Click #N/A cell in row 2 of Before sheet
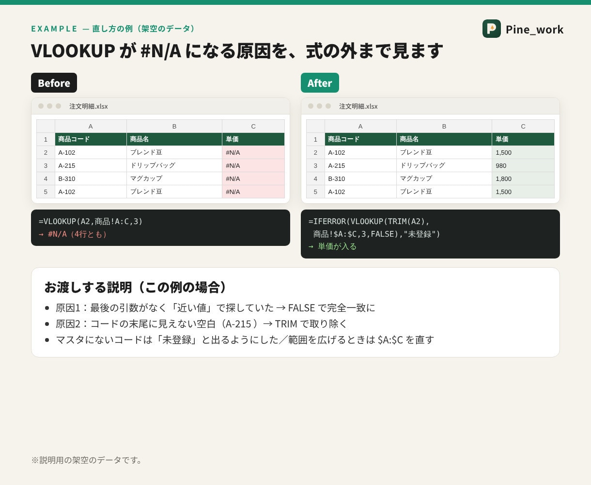The width and height of the screenshot is (591, 485). [x=253, y=152]
